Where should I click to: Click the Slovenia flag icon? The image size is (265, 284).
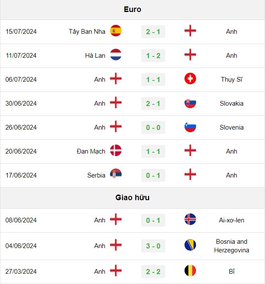coord(190,127)
